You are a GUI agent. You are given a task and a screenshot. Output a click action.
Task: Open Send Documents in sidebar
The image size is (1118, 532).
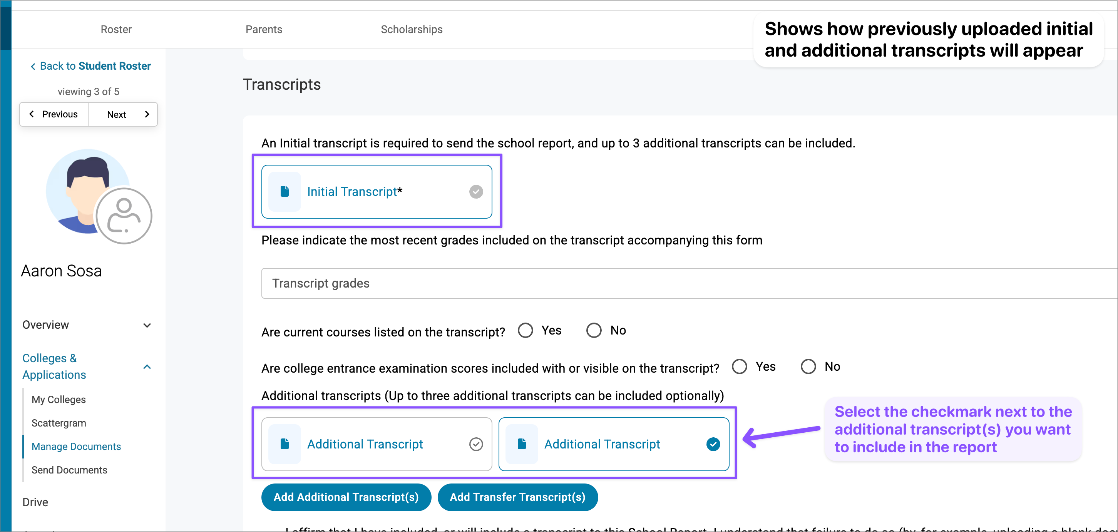point(69,470)
